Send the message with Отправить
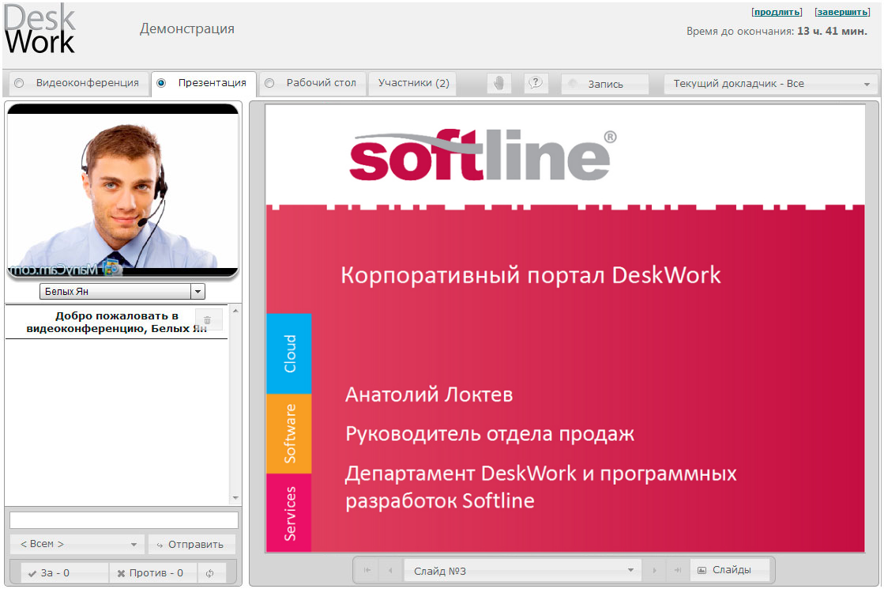 click(x=192, y=544)
